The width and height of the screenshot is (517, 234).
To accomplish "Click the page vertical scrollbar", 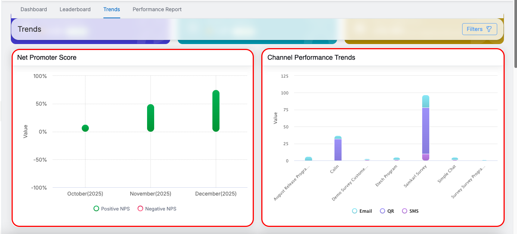I will [516, 34].
